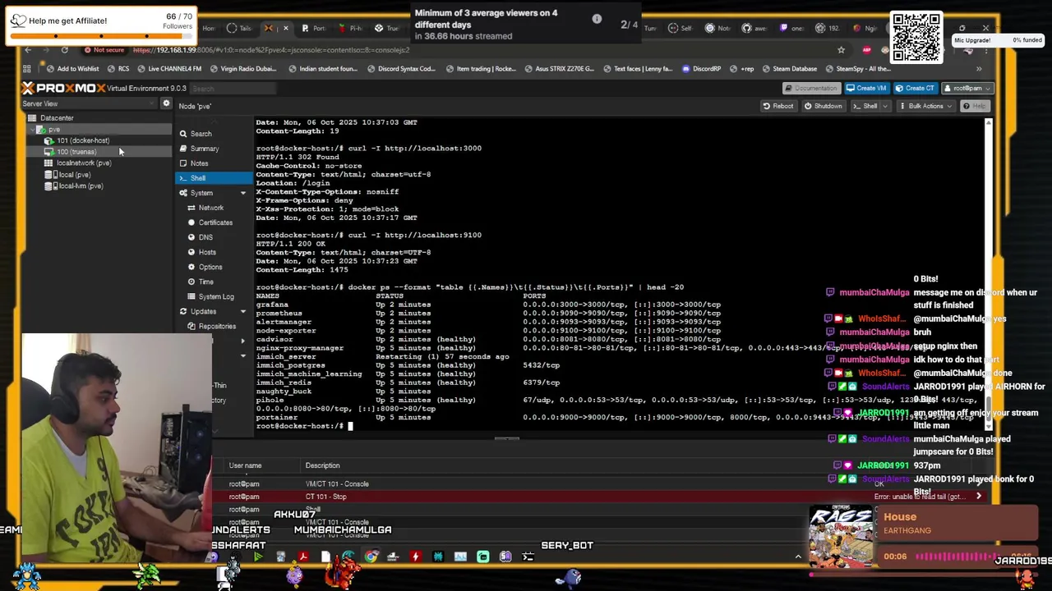Open the DiscordRP bookmark
The width and height of the screenshot is (1052, 591).
[701, 69]
